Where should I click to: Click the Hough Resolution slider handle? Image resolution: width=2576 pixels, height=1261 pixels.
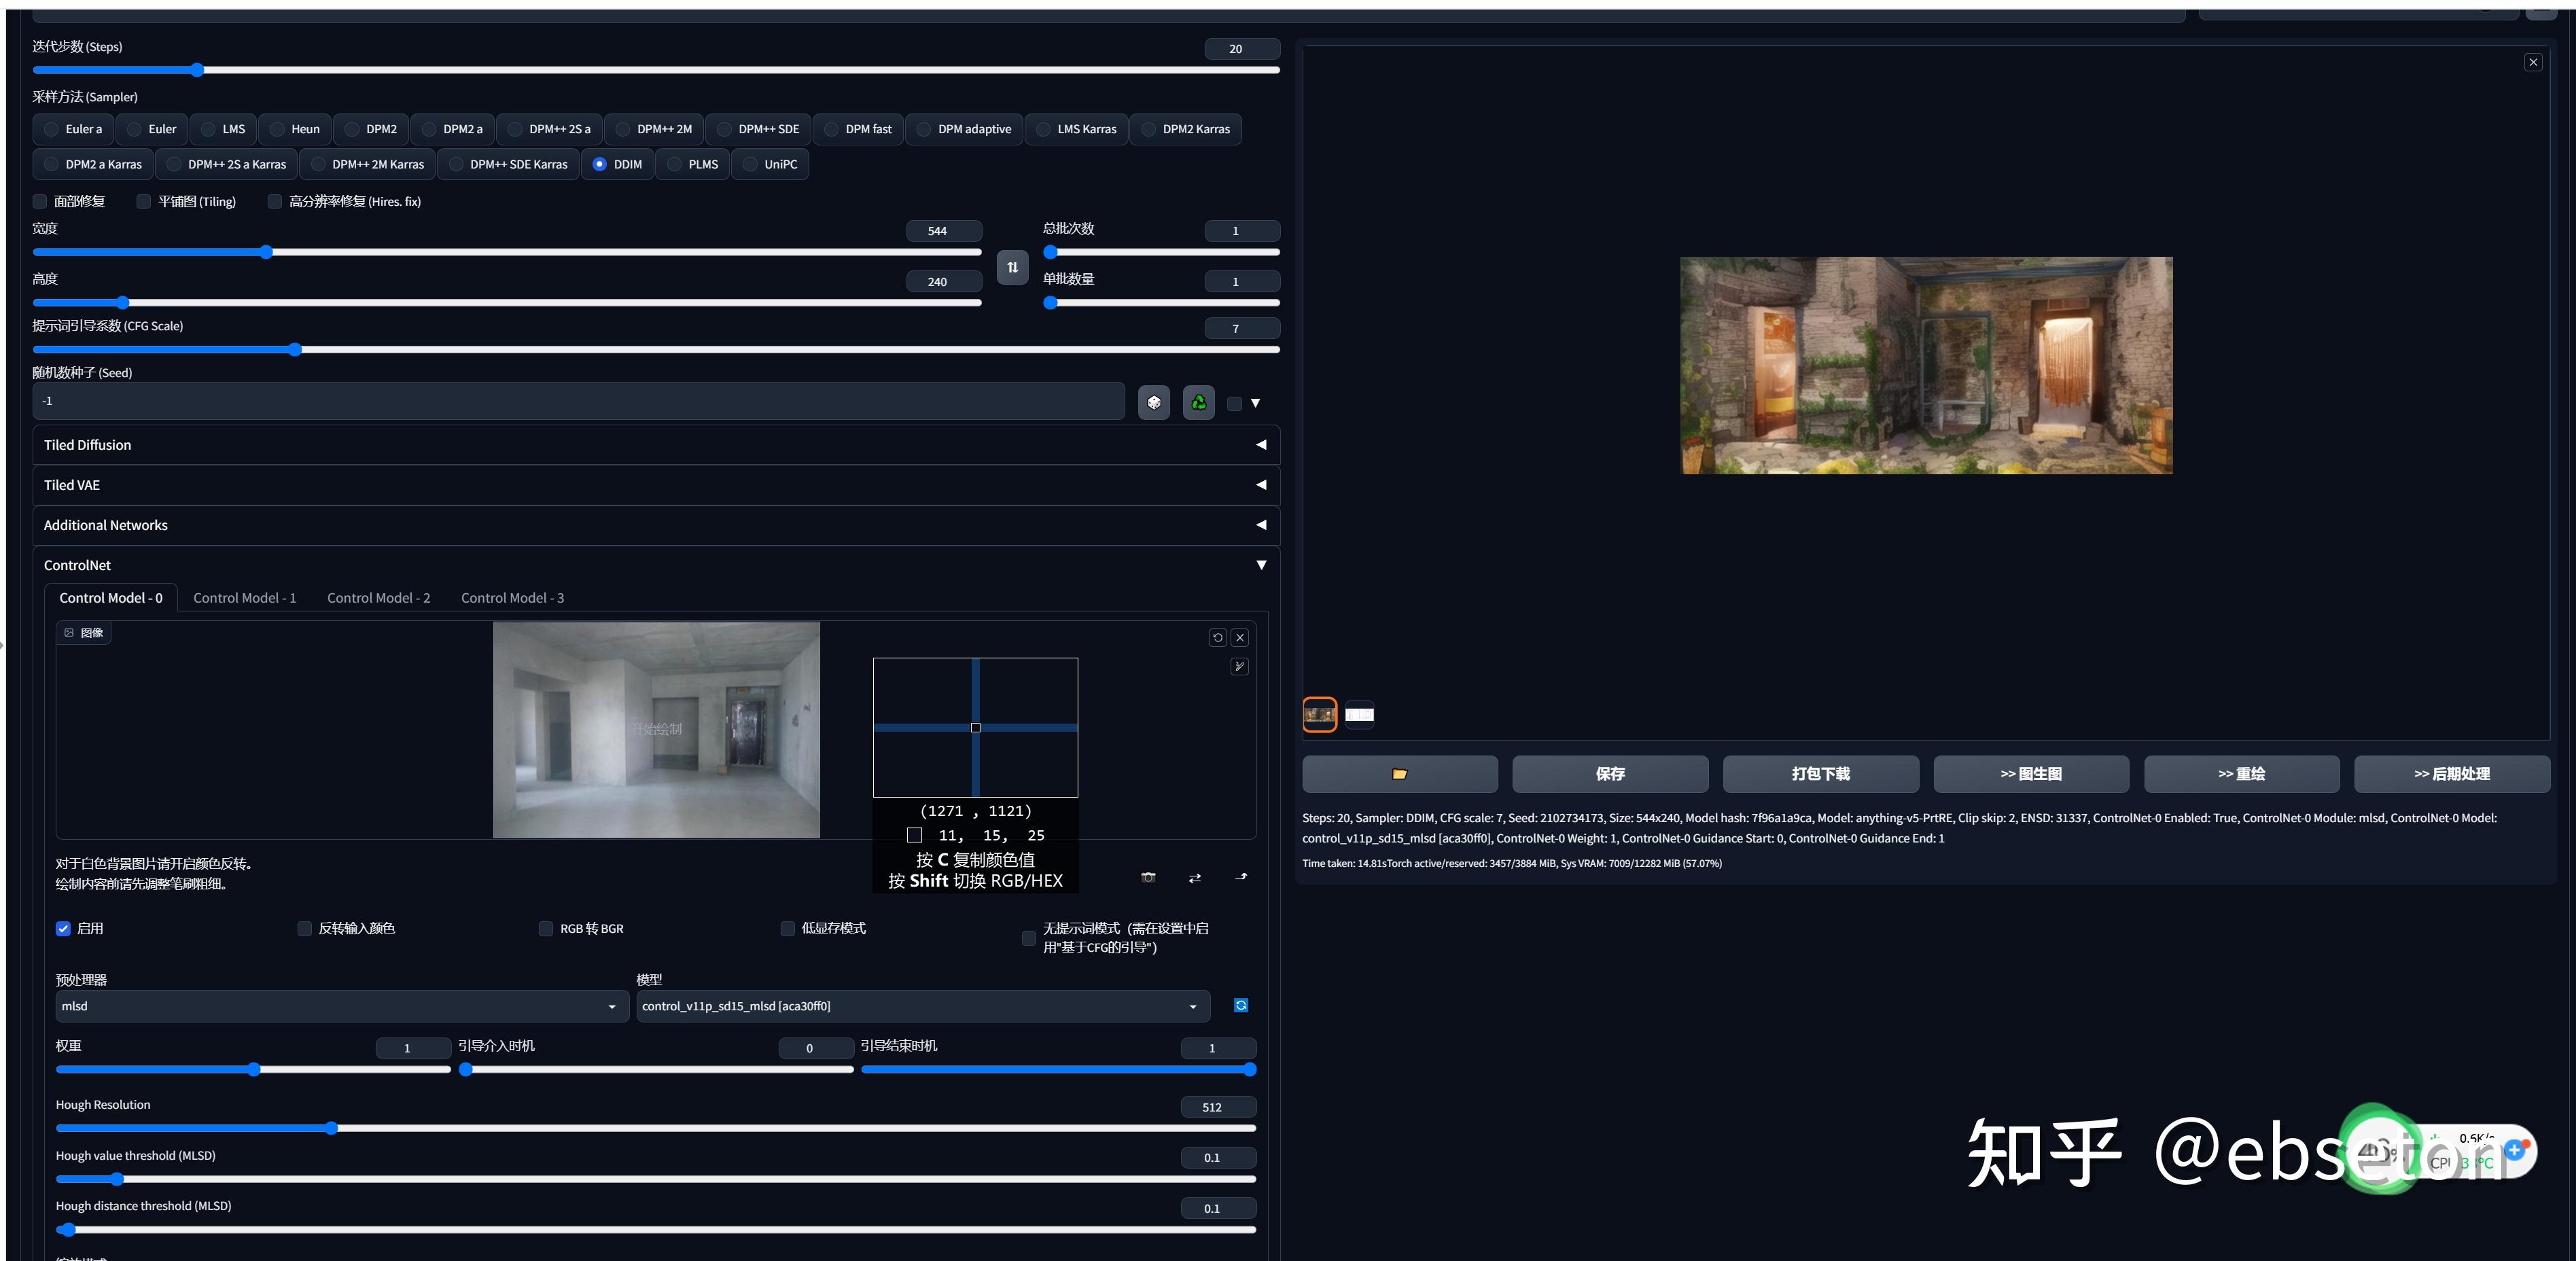pyautogui.click(x=331, y=1128)
